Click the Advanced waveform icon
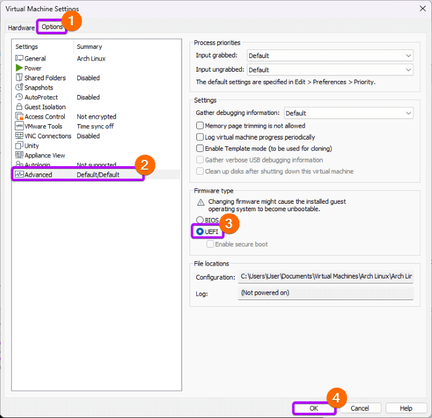Viewport: 432px width, 418px height. pos(19,175)
